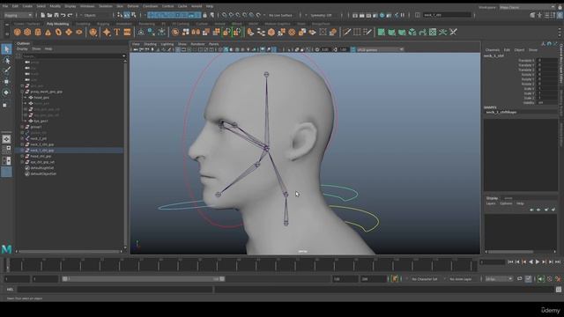Click the selected object name field

click(x=447, y=15)
